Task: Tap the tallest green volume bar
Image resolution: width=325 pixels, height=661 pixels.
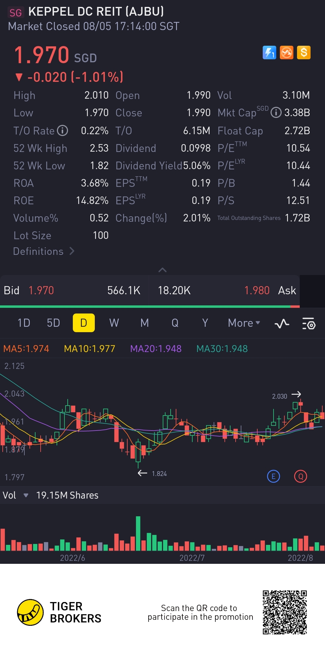Action: (138, 533)
